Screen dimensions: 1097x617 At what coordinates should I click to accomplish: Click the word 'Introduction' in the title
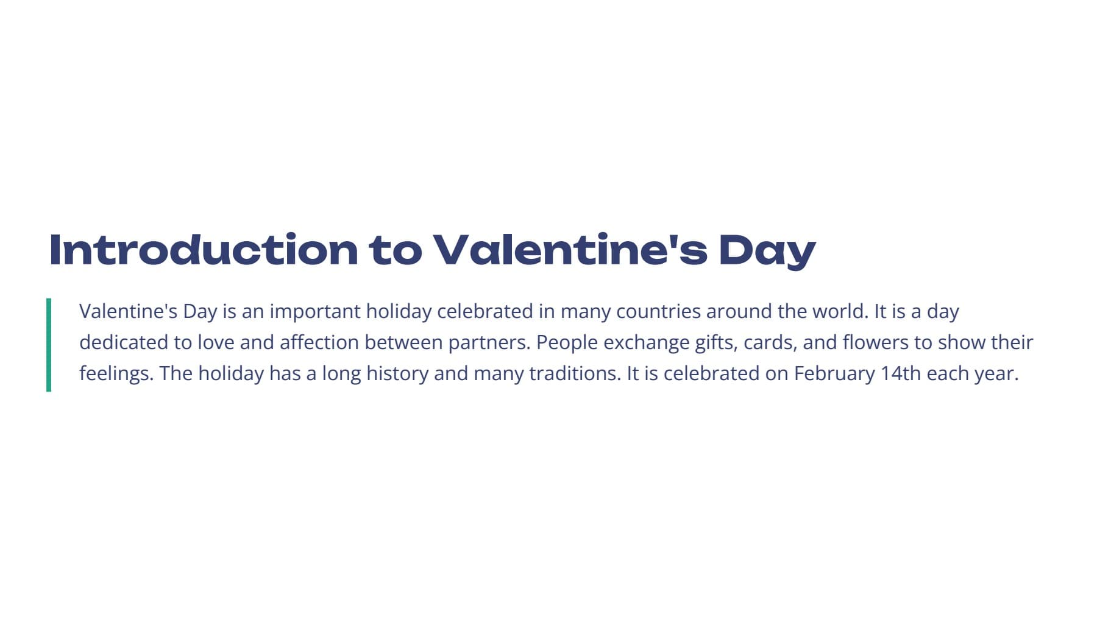click(x=203, y=250)
